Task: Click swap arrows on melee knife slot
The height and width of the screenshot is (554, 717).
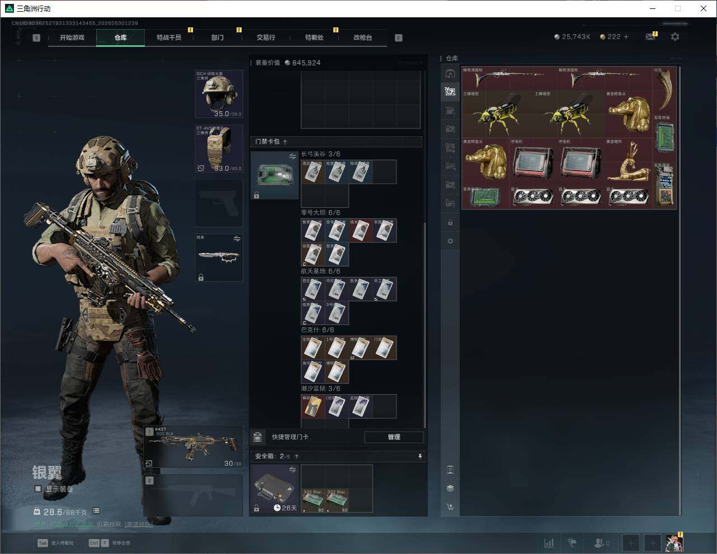Action: pyautogui.click(x=237, y=239)
